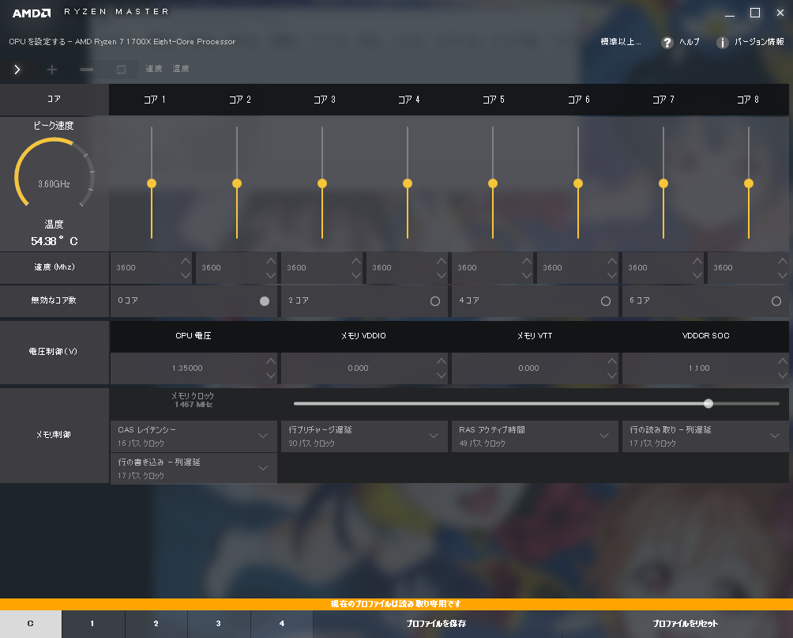Click the read-only profile warning banner
Screen dimensions: 793x638
(x=396, y=604)
